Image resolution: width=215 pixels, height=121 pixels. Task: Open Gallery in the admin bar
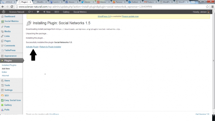[x=66, y=12]
